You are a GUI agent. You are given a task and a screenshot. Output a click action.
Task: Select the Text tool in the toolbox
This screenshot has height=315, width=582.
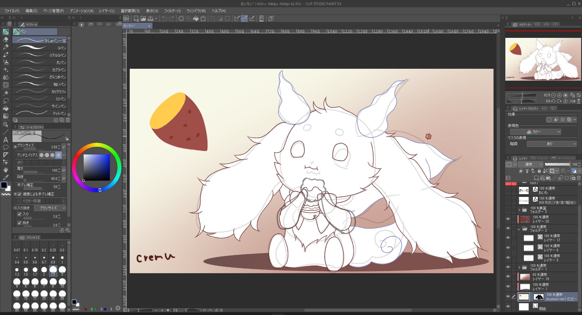pyautogui.click(x=5, y=140)
